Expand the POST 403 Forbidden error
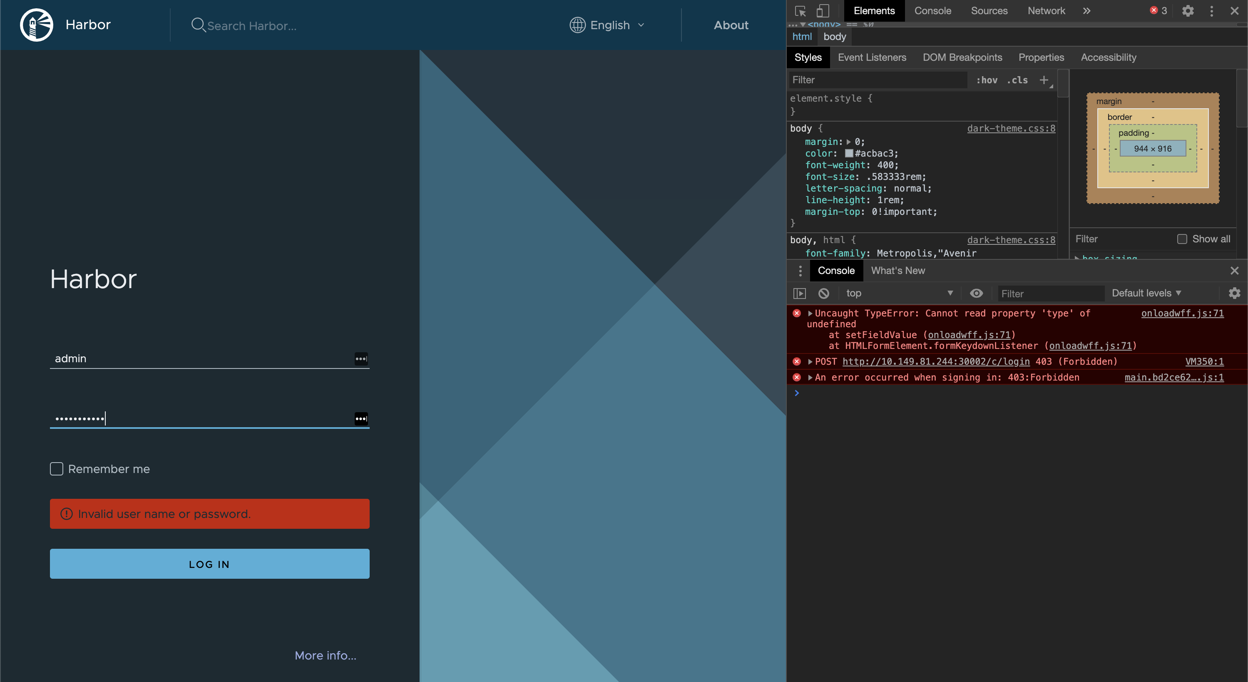The width and height of the screenshot is (1248, 682). pos(810,361)
